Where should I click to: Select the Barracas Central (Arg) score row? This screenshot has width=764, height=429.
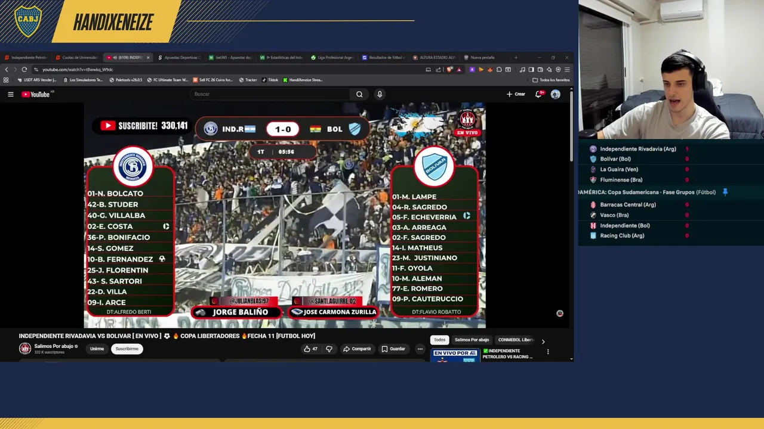(x=671, y=204)
